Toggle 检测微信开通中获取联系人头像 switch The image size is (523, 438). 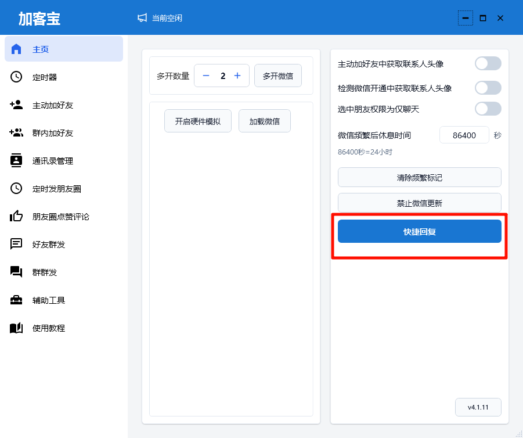point(488,88)
